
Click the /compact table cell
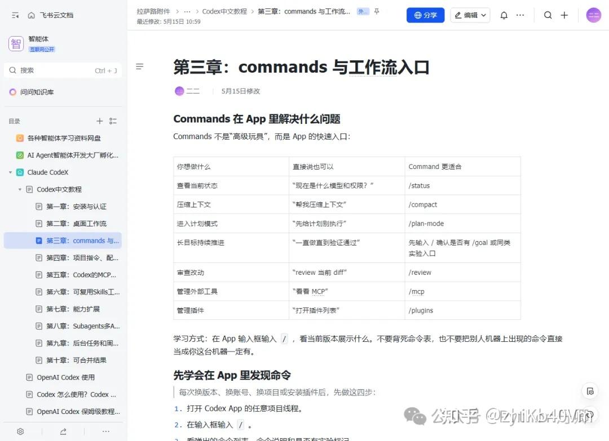click(462, 204)
